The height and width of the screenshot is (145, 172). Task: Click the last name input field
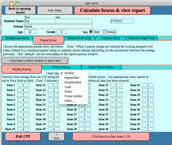pyautogui.click(x=74, y=21)
